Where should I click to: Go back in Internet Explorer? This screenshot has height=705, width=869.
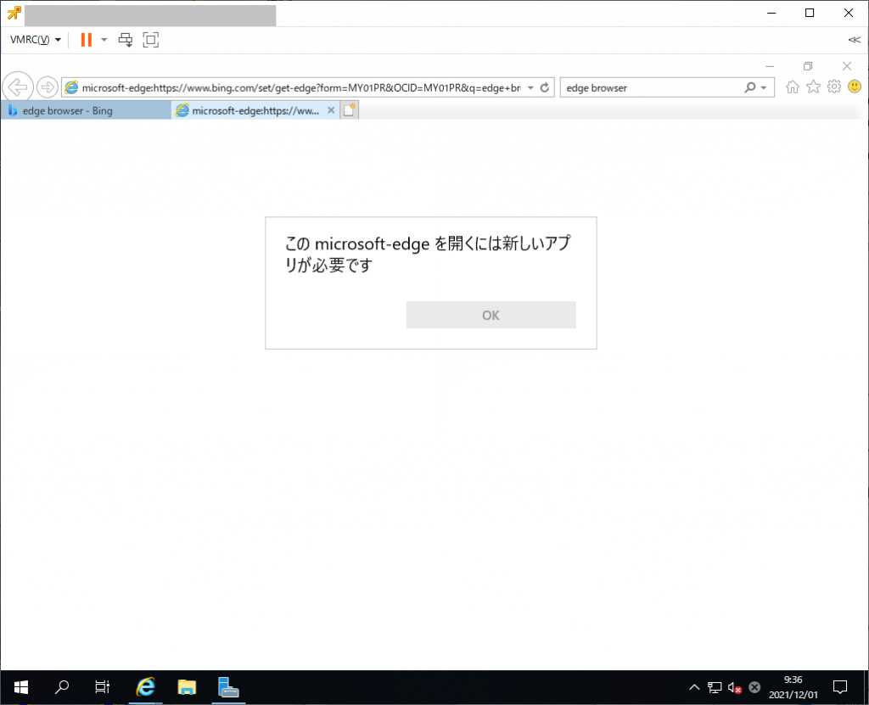coord(17,87)
